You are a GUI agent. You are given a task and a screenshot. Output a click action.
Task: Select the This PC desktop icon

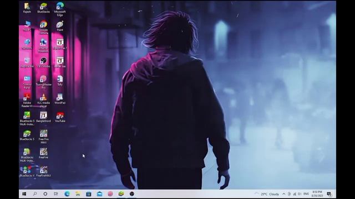pos(27,26)
